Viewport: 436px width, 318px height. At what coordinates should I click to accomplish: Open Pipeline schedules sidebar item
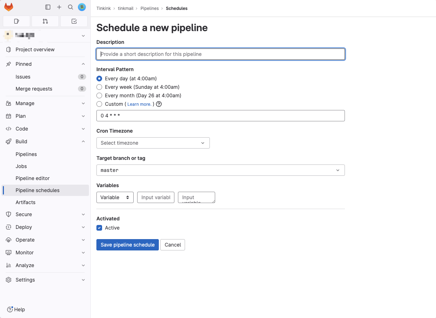point(45,190)
